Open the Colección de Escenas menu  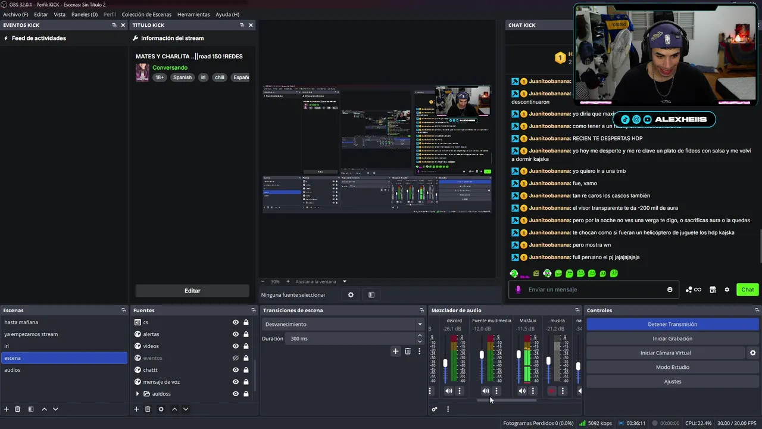(x=146, y=14)
